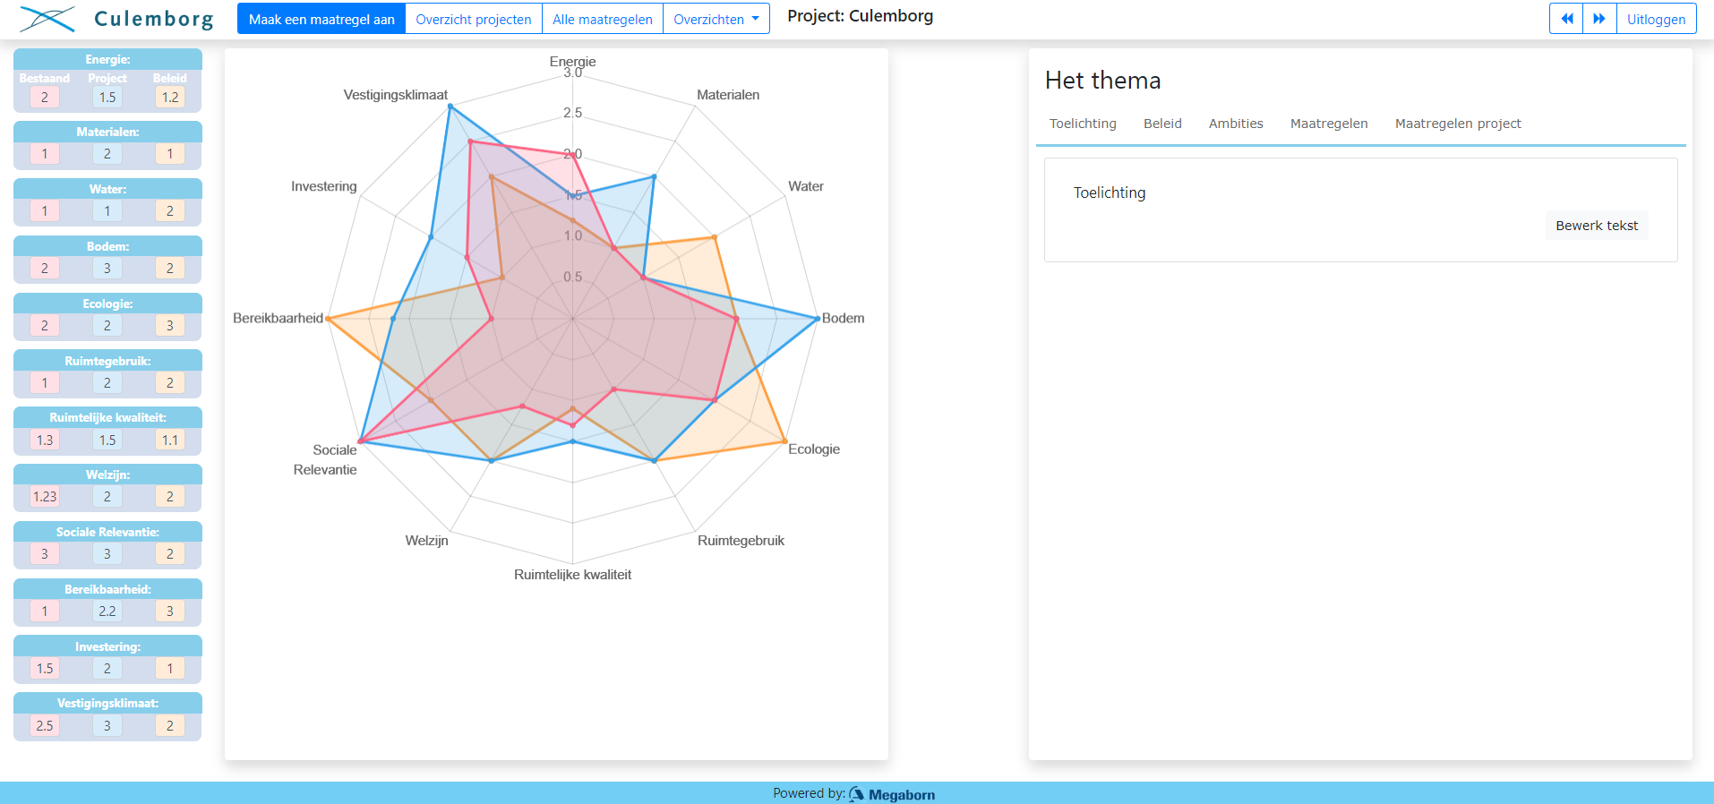Click the blue Bodem data point on chart
The width and height of the screenshot is (1714, 804).
(x=817, y=318)
